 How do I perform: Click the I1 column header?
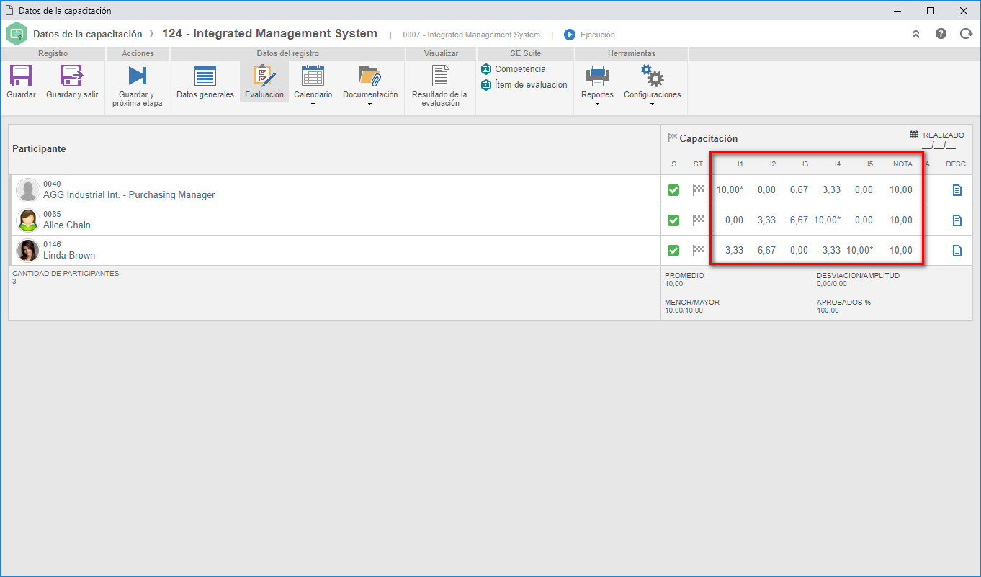coord(740,164)
